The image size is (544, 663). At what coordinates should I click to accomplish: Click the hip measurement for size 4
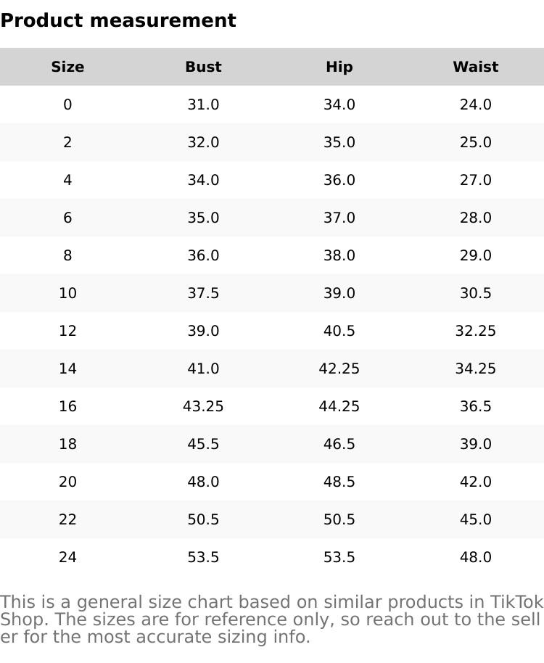click(x=339, y=180)
